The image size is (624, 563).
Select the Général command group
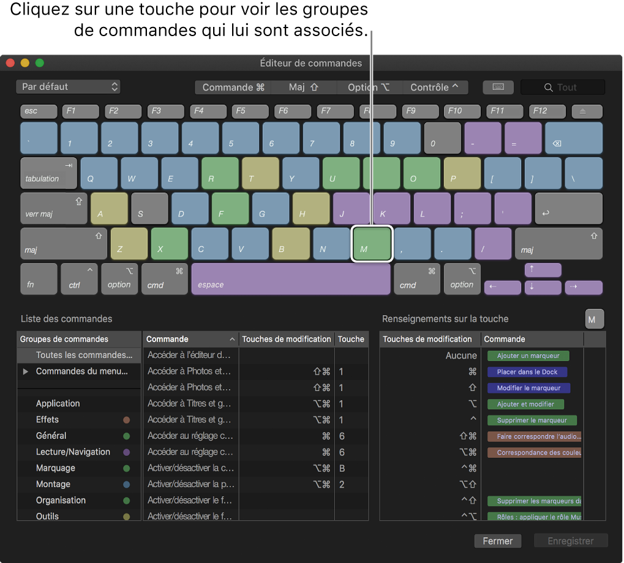coord(79,436)
